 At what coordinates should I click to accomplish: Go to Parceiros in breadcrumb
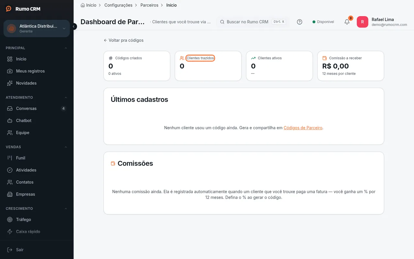(x=149, y=5)
